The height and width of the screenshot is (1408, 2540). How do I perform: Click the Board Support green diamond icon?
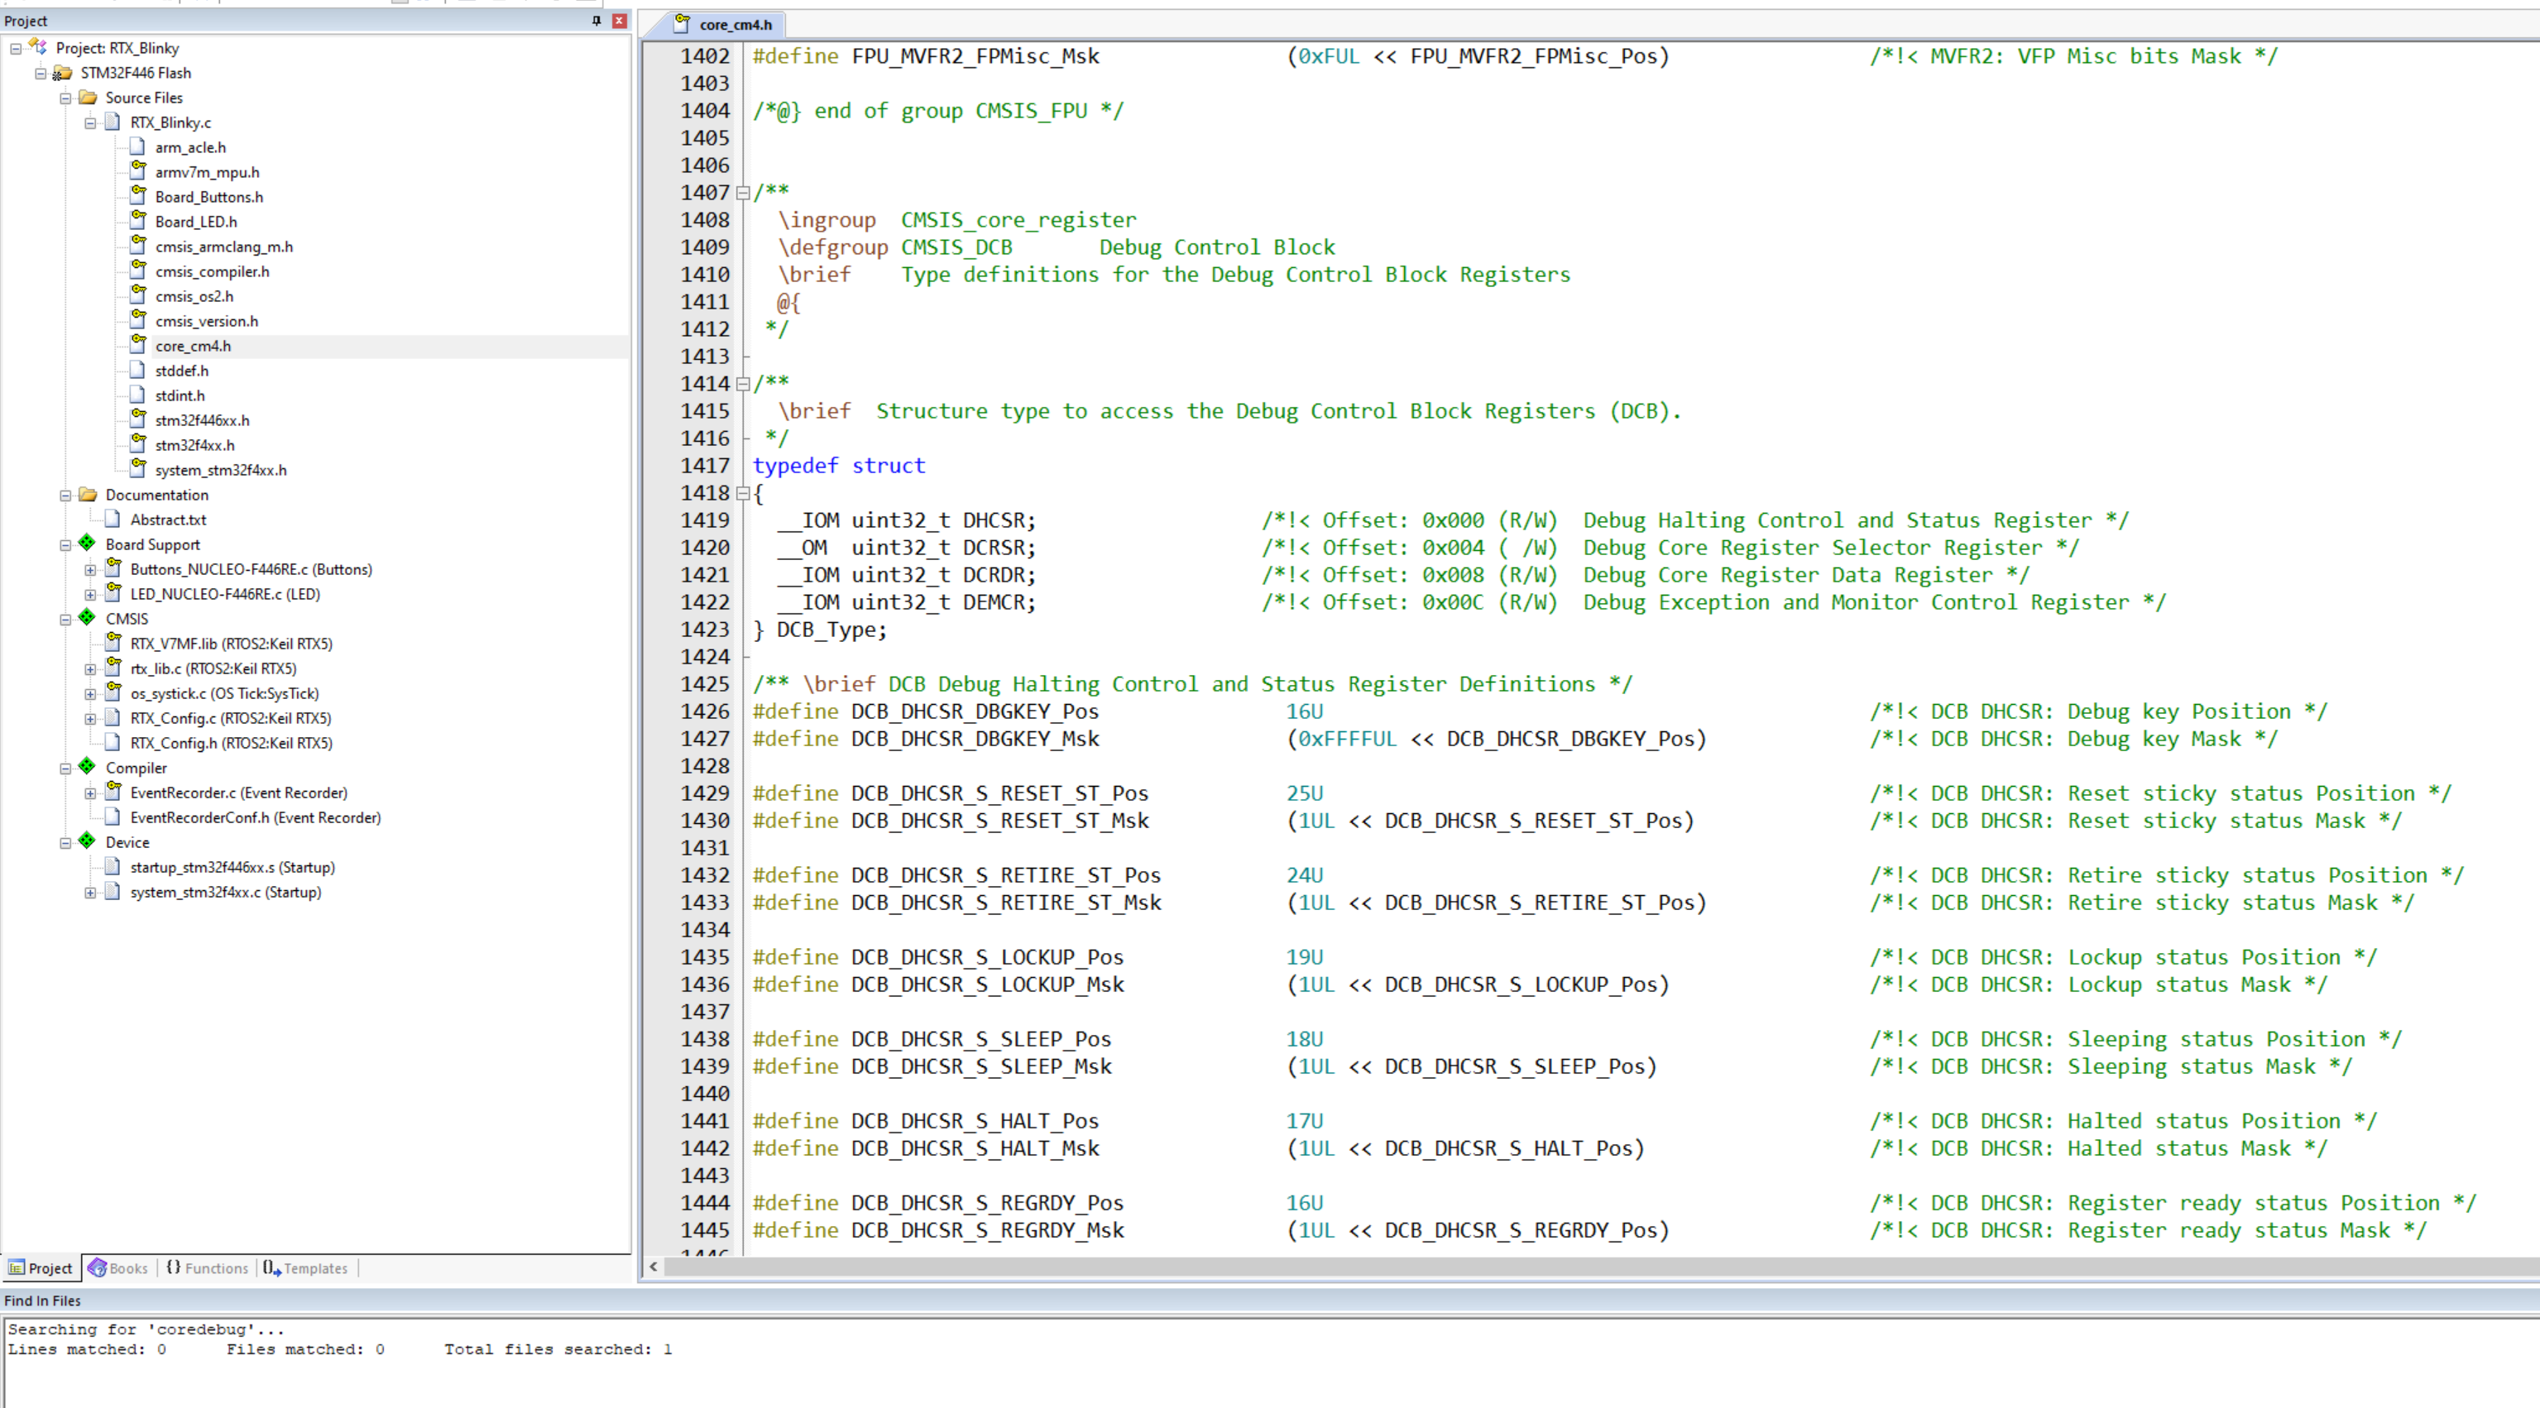pos(87,544)
